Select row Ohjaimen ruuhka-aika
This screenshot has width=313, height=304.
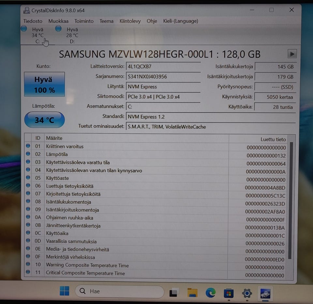(x=156, y=218)
